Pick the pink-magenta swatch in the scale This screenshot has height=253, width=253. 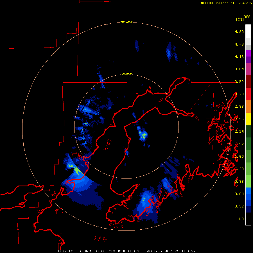click(248, 69)
